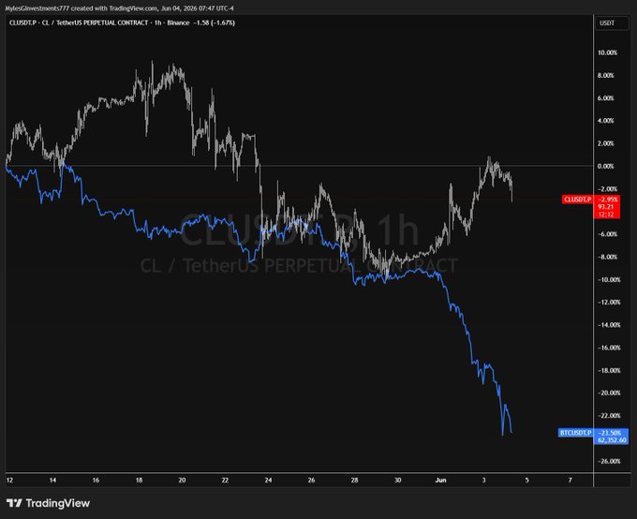The width and height of the screenshot is (637, 519).
Task: Click date 3 on the time axis
Action: 484,481
